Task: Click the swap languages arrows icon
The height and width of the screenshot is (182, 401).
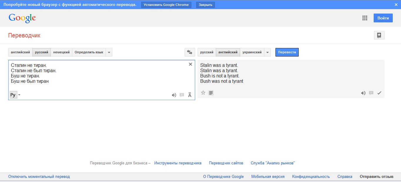Action: click(x=190, y=52)
